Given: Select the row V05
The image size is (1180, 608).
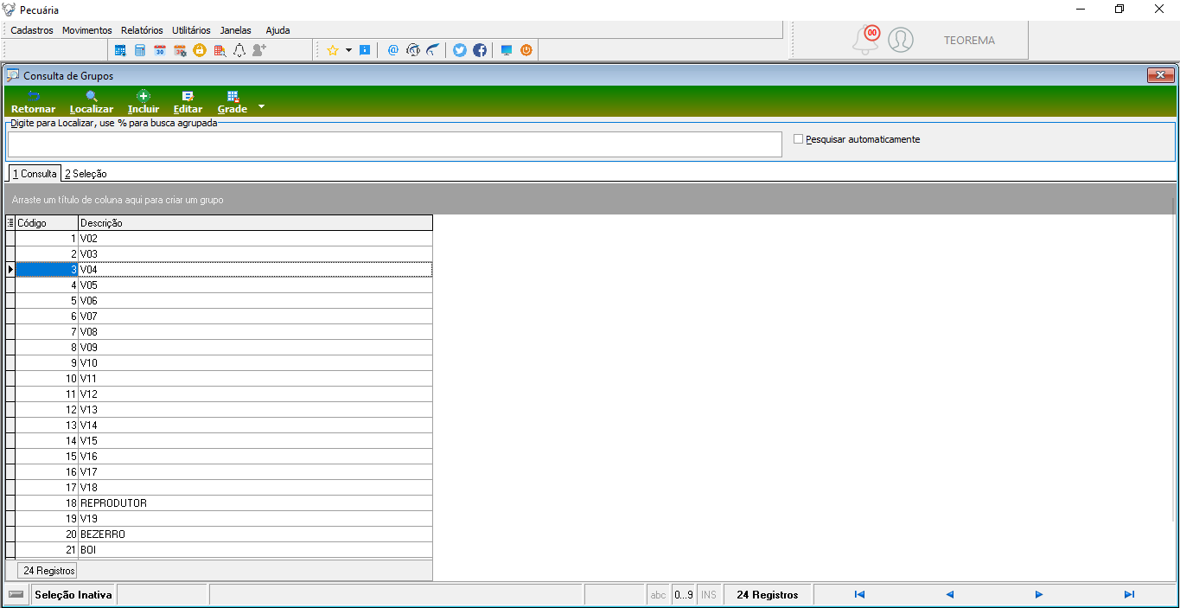Looking at the screenshot, I should 224,285.
